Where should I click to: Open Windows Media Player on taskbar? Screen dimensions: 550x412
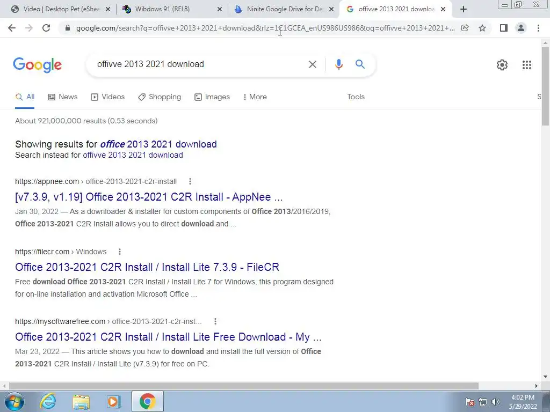[x=113, y=401]
